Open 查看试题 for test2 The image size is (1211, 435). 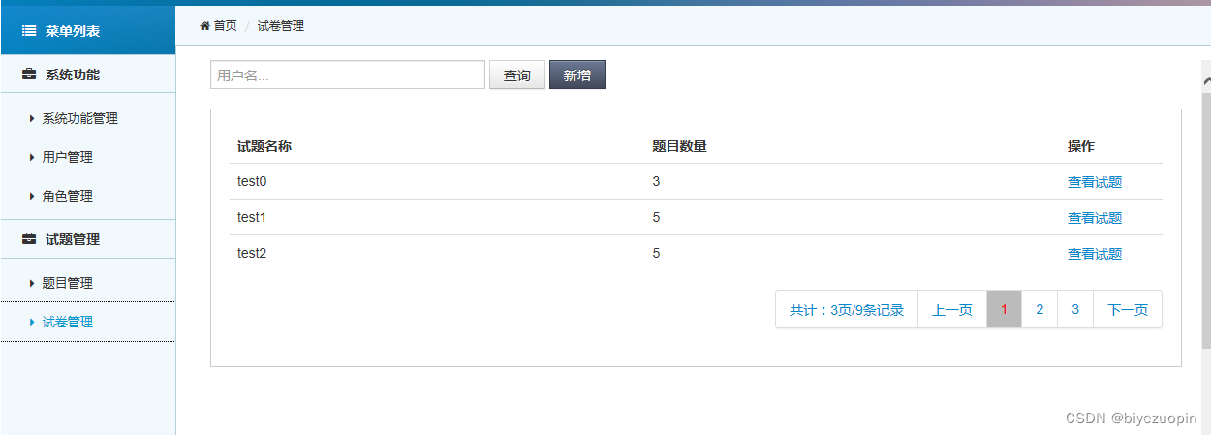point(1095,254)
